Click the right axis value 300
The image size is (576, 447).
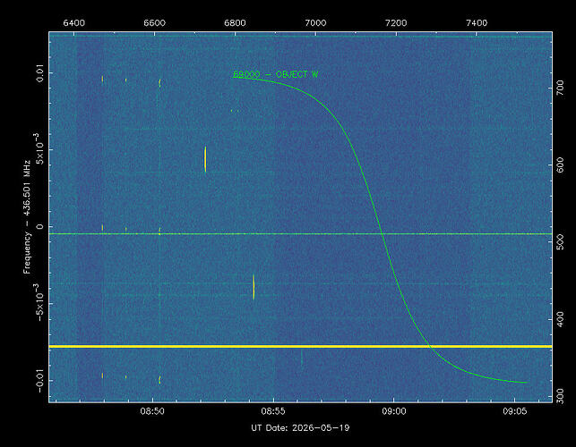pyautogui.click(x=560, y=396)
